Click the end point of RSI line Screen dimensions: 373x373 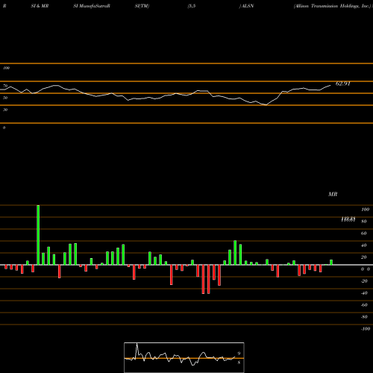330,85
